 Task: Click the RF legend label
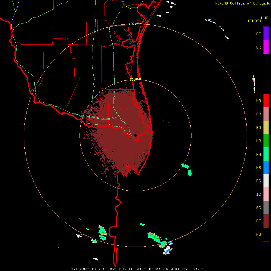258,34
